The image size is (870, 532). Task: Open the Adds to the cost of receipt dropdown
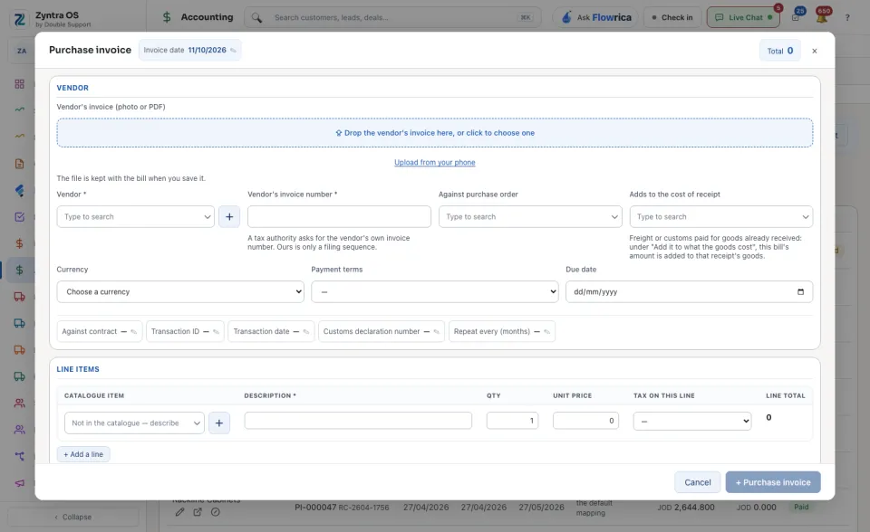pos(720,216)
